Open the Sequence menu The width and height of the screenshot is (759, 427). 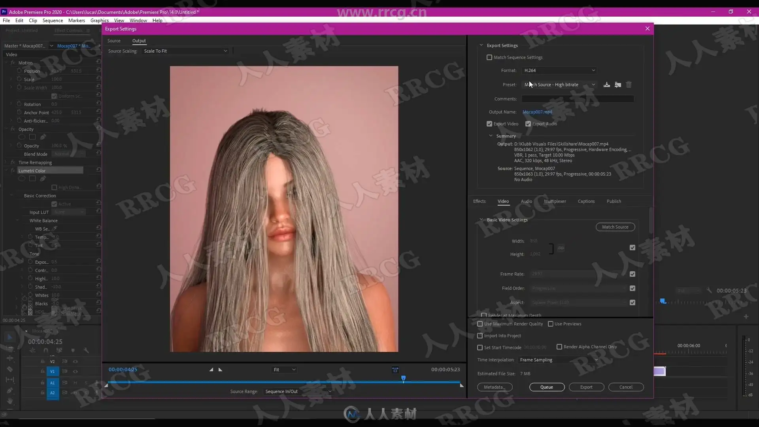pyautogui.click(x=53, y=20)
